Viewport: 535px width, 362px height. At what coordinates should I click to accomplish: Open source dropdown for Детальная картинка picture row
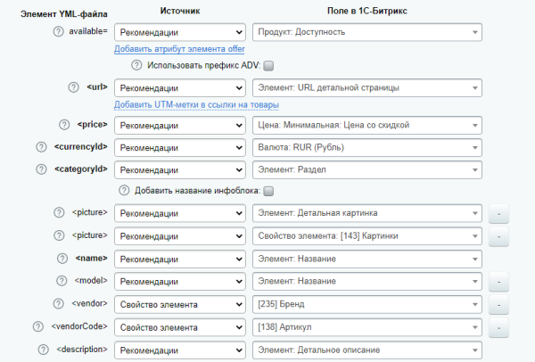tap(180, 213)
